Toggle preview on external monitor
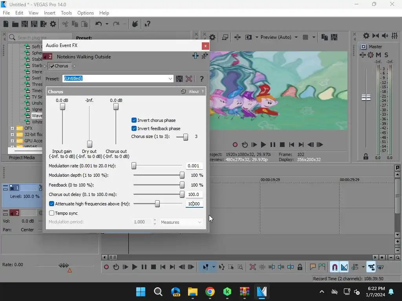Screen dimensions: 402x301 225,37
